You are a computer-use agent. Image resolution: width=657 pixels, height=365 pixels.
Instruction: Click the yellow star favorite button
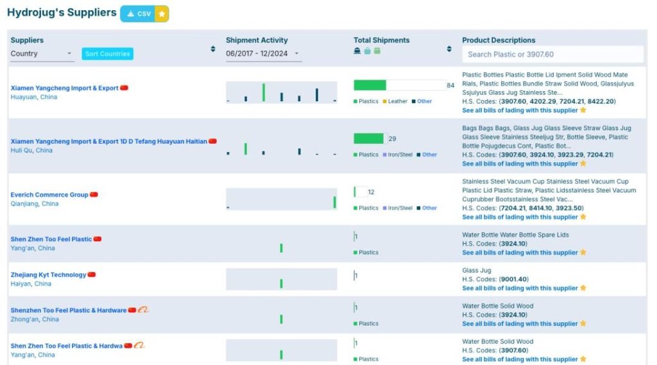pos(162,14)
